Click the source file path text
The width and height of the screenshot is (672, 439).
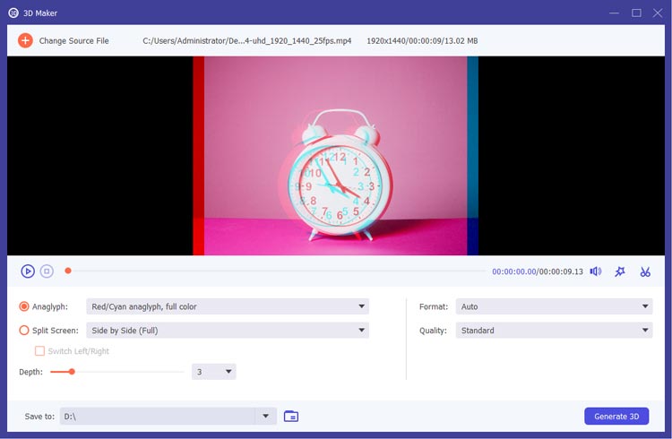[x=247, y=40]
